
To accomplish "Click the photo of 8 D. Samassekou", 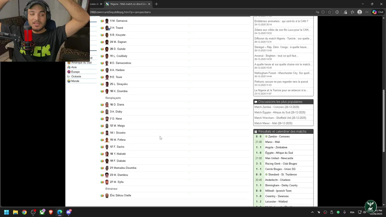I will 107,63.
